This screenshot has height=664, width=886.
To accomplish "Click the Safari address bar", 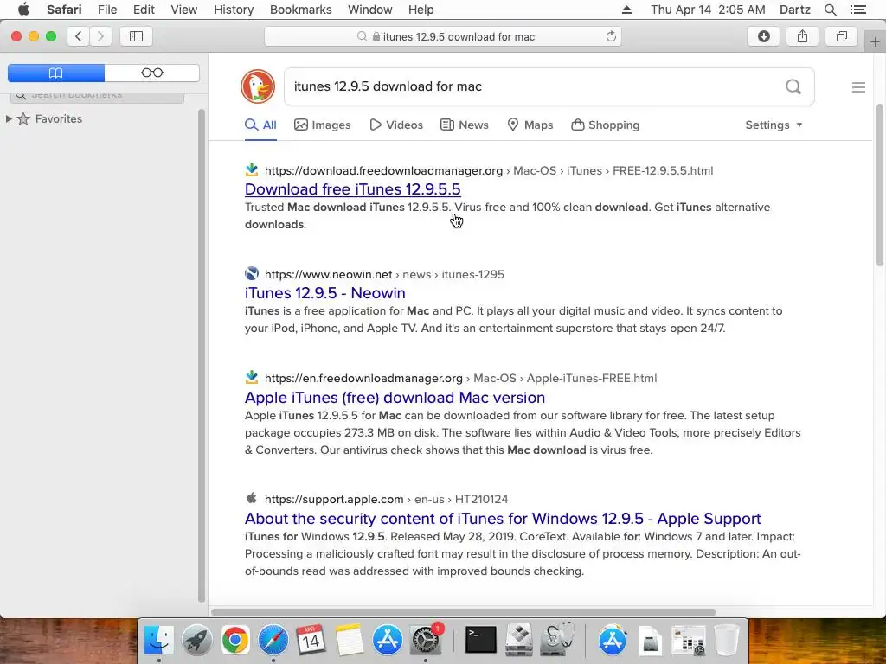I will (443, 36).
